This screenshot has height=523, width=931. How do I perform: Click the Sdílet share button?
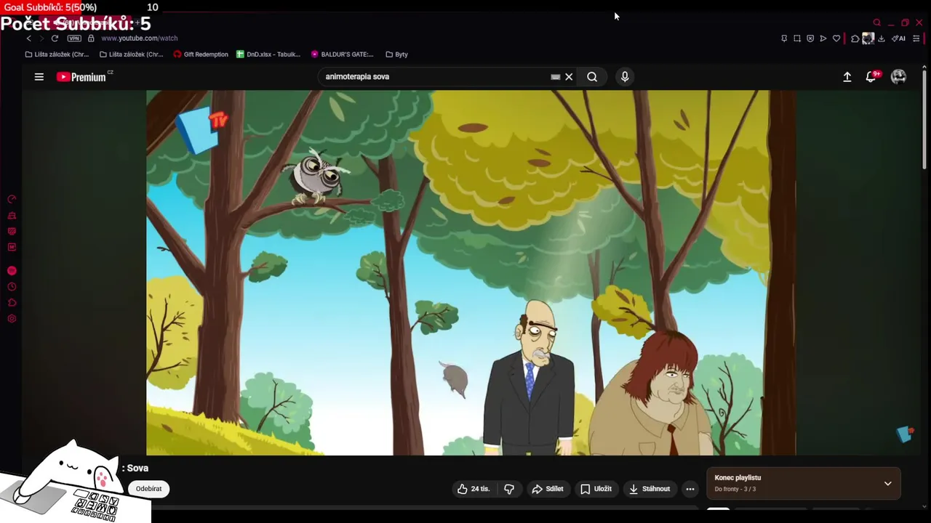point(548,489)
